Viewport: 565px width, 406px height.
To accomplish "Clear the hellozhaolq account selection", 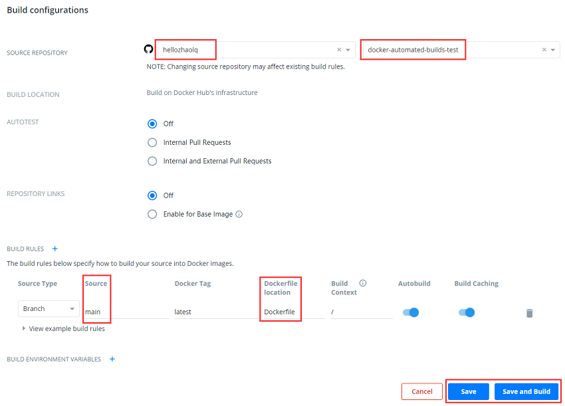I will [x=339, y=50].
